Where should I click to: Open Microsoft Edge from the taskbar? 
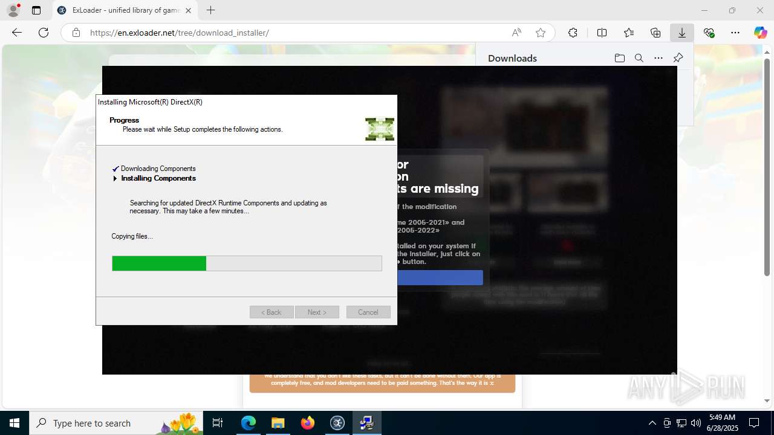[x=249, y=423]
